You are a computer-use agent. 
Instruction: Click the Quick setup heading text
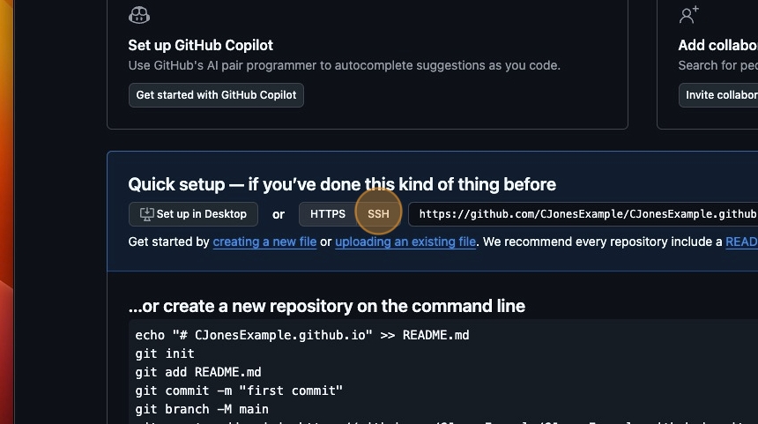tap(342, 184)
